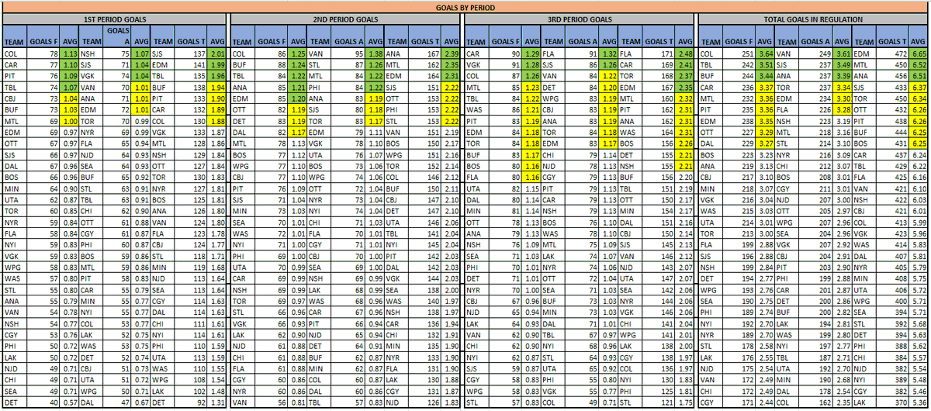Select the '3RD PERIOD GOALS' section header
Viewport: 931px width, 411px height.
pyautogui.click(x=579, y=18)
